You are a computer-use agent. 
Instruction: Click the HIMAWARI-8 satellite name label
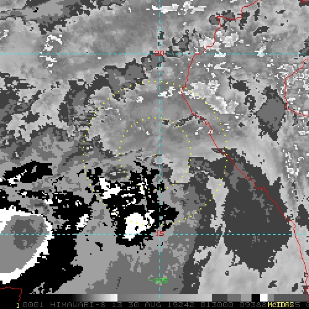click(x=78, y=305)
